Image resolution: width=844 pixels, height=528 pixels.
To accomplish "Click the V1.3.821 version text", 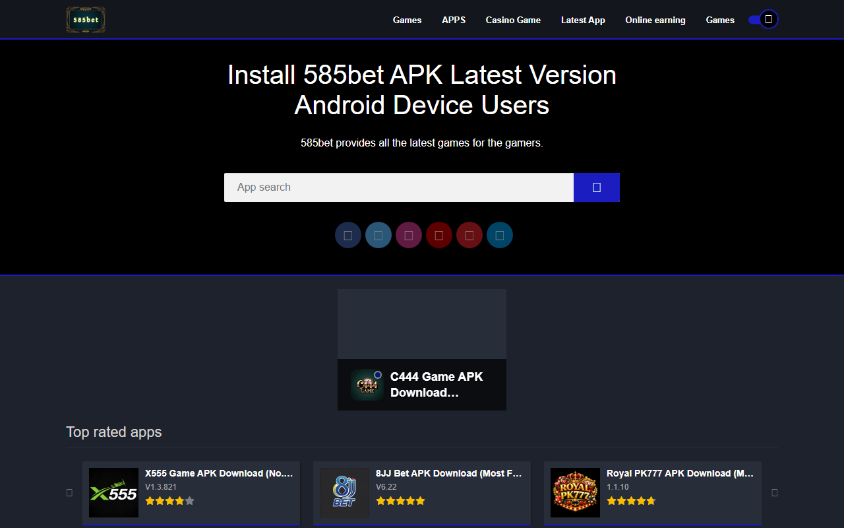I will [161, 487].
